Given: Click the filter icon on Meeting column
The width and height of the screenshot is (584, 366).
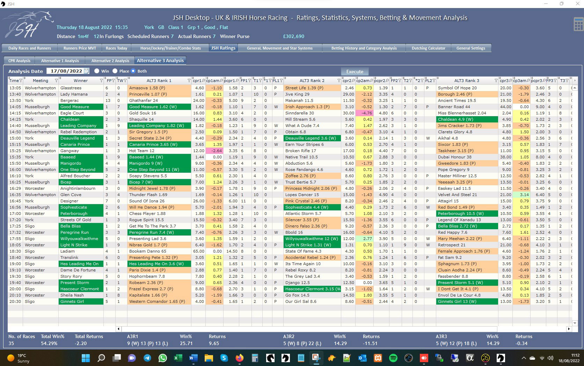Looking at the screenshot, I should tap(56, 81).
